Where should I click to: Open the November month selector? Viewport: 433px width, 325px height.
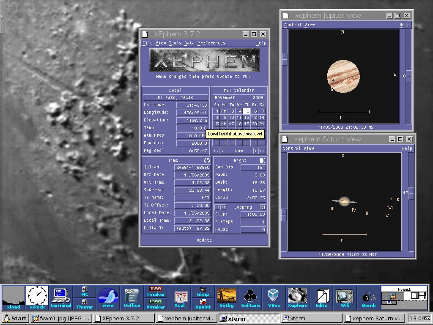tap(225, 98)
